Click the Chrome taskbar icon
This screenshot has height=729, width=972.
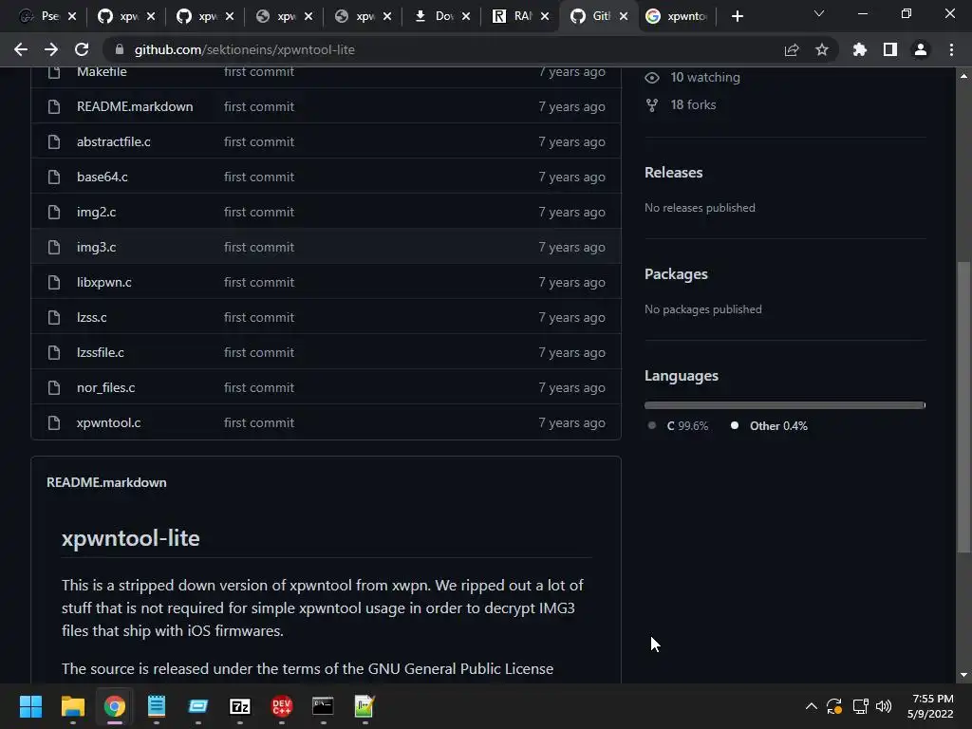click(x=114, y=706)
